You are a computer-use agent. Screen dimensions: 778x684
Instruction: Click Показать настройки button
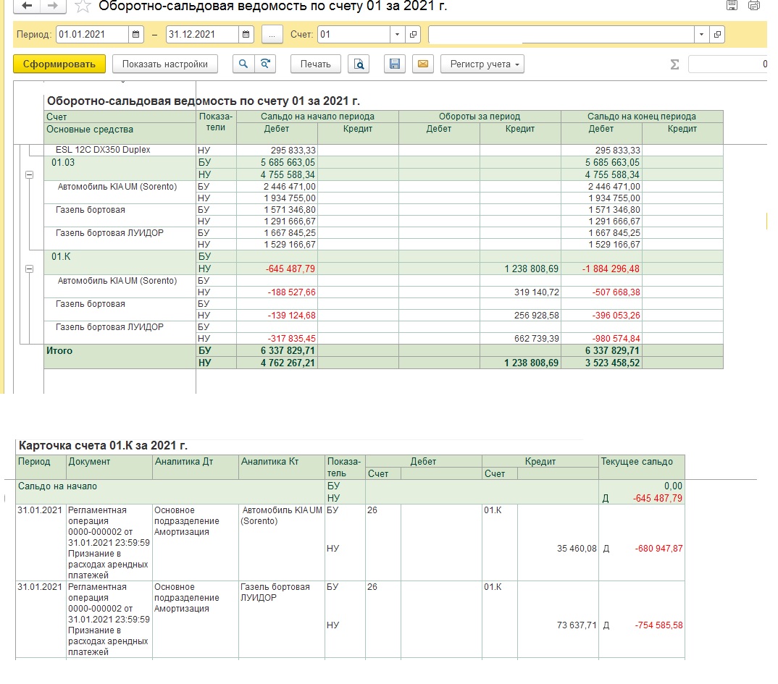coord(164,64)
